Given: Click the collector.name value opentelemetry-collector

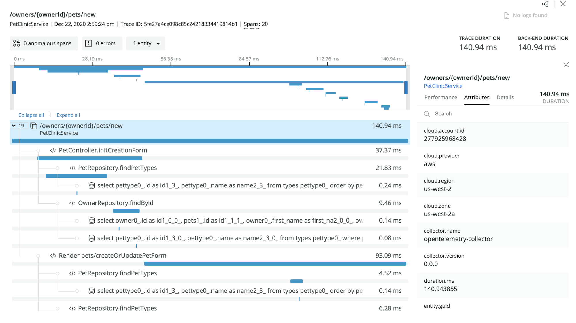Looking at the screenshot, I should coord(458,239).
